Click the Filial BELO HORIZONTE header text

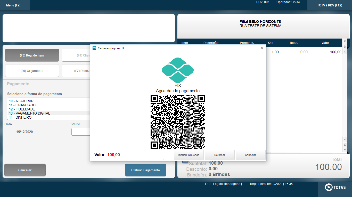click(260, 22)
